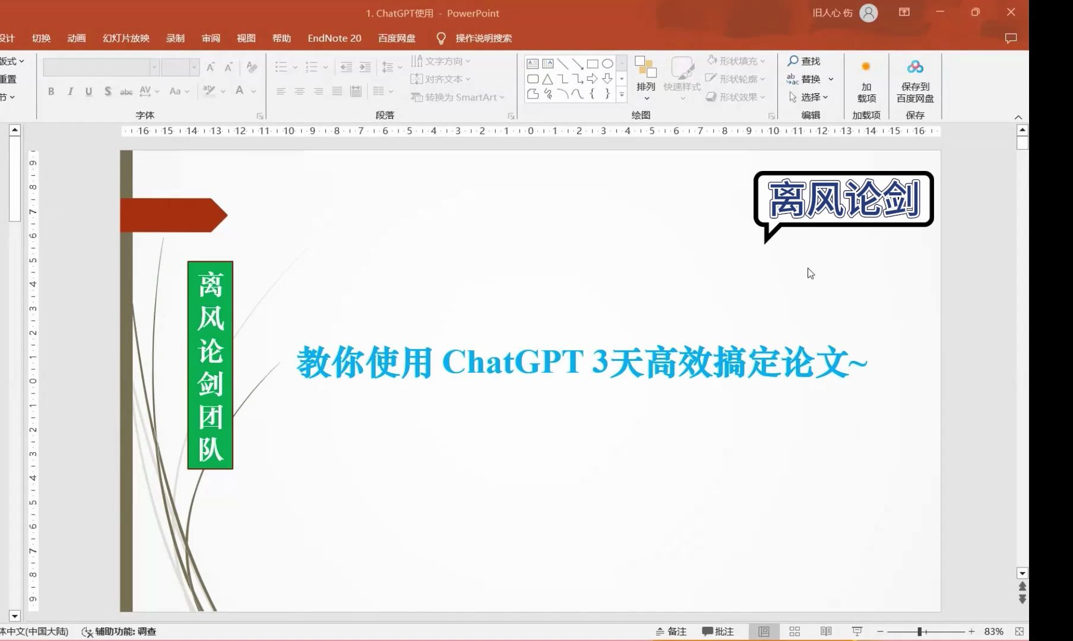Select center text alignment
The width and height of the screenshot is (1073, 641).
pyautogui.click(x=300, y=91)
